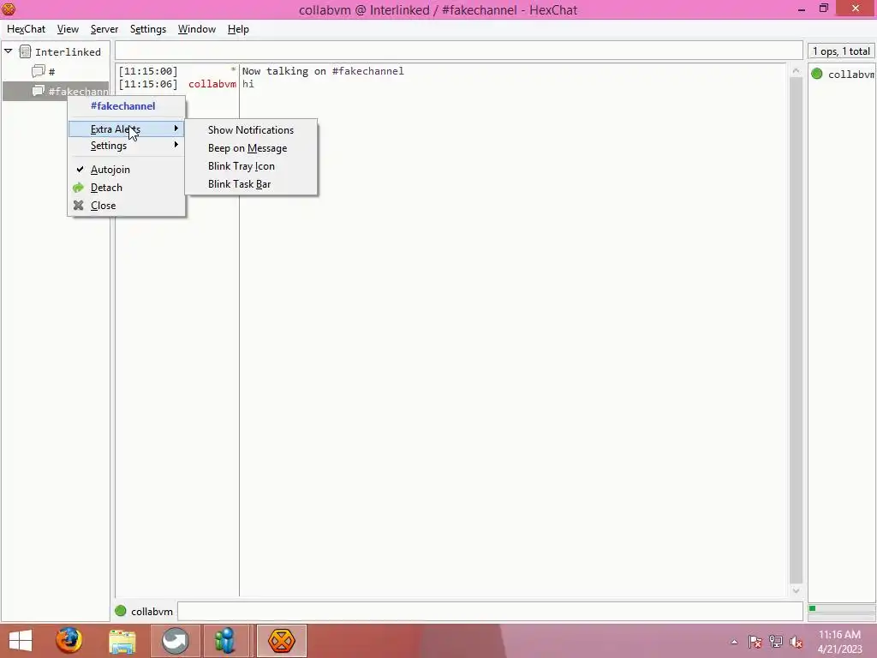Viewport: 877px width, 658px height.
Task: Open File Explorer from the taskbar
Action: pyautogui.click(x=122, y=641)
